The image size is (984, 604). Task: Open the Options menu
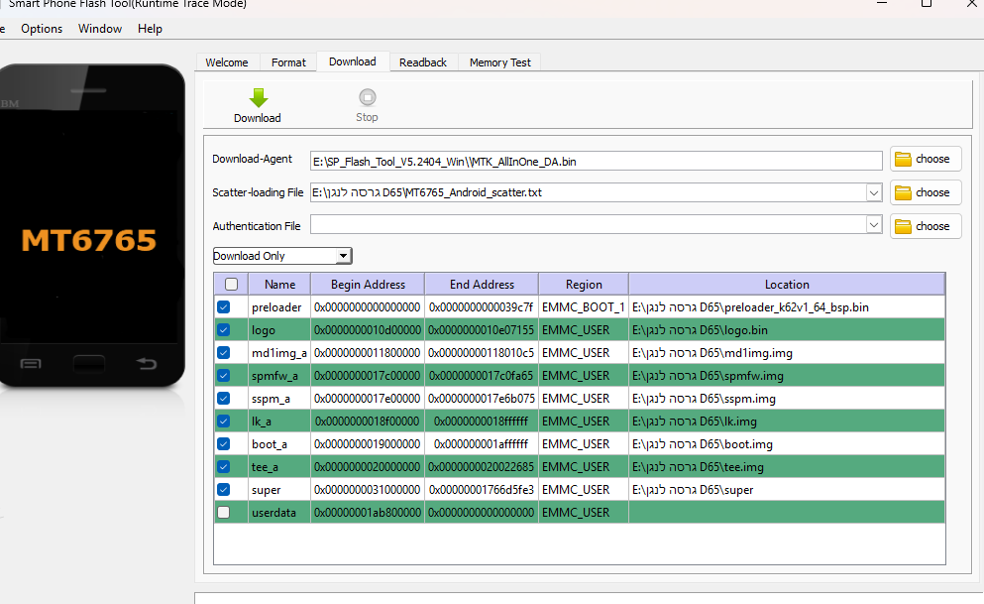click(x=42, y=29)
